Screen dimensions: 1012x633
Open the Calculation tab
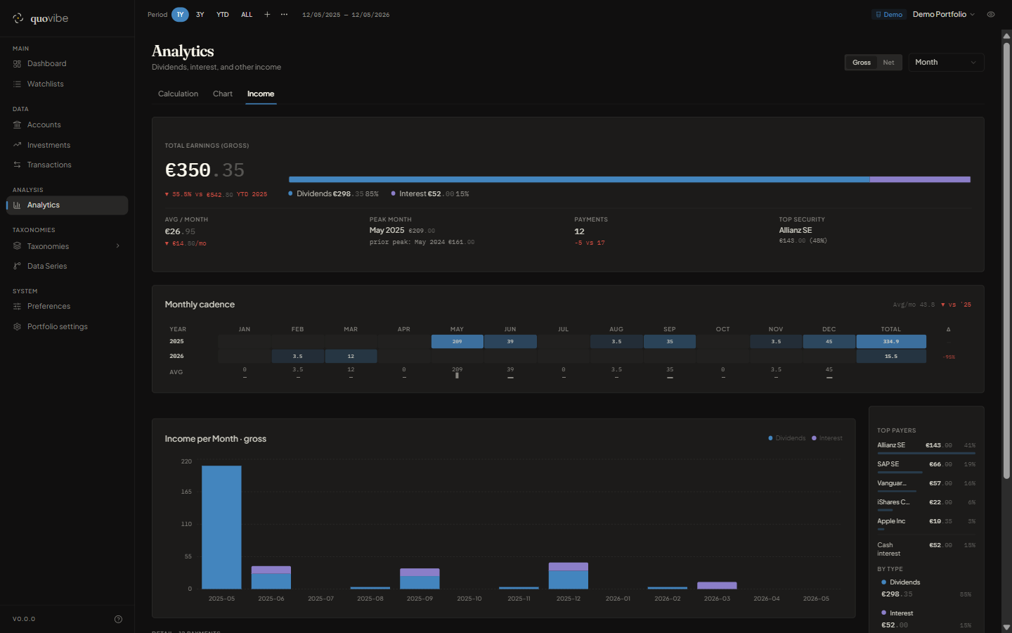click(178, 94)
